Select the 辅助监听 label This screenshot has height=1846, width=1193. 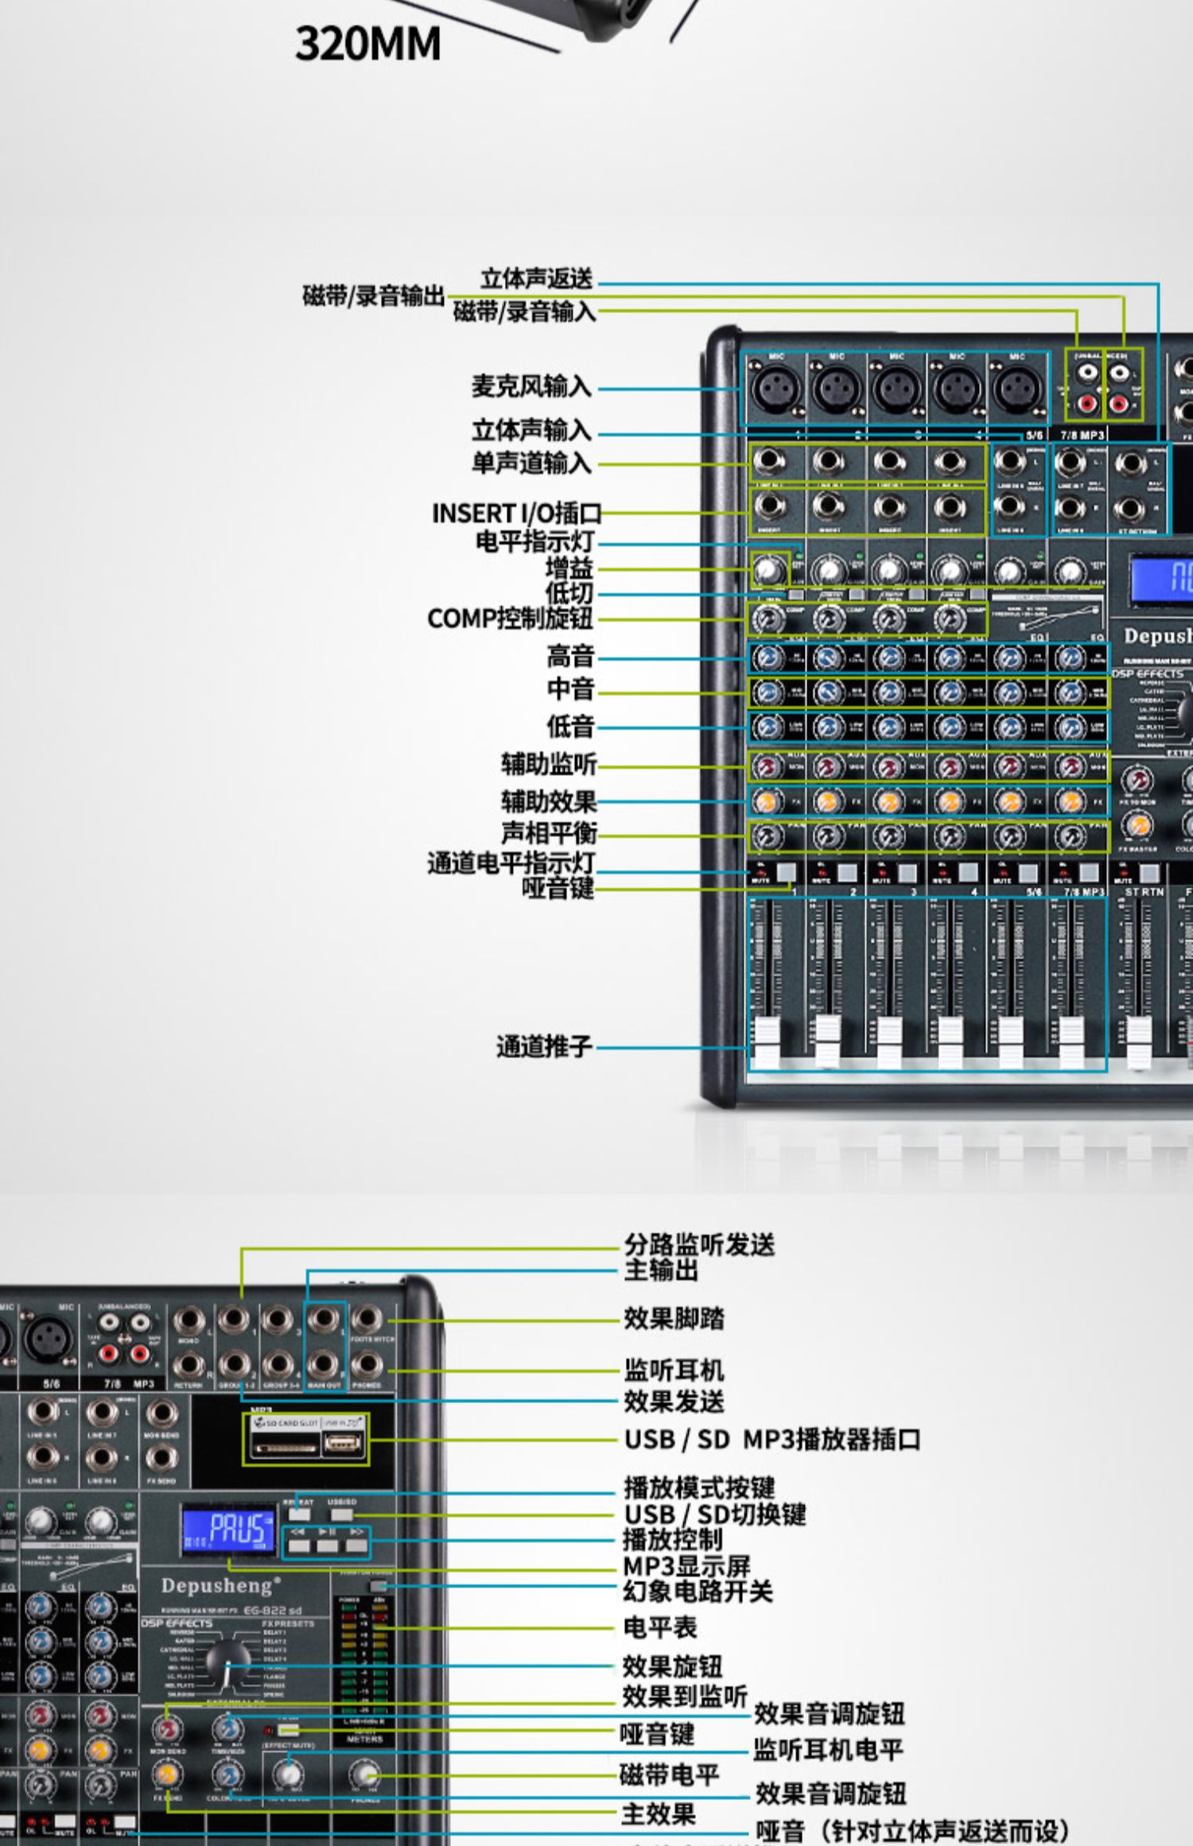pyautogui.click(x=549, y=764)
